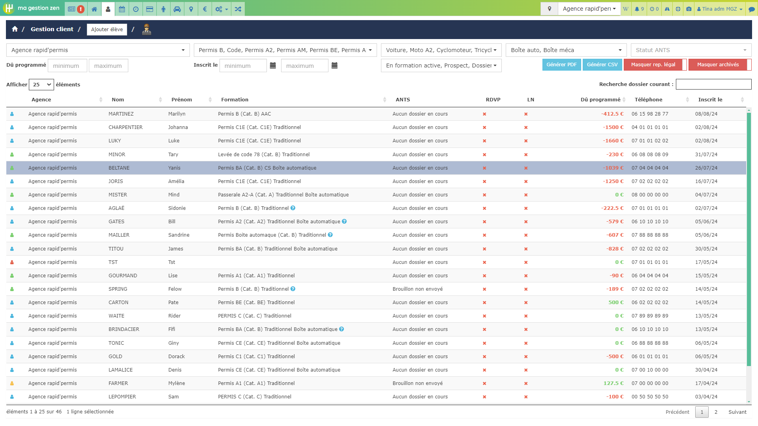Open the lifebuoy support icon
The height and width of the screenshot is (426, 758).
[678, 9]
